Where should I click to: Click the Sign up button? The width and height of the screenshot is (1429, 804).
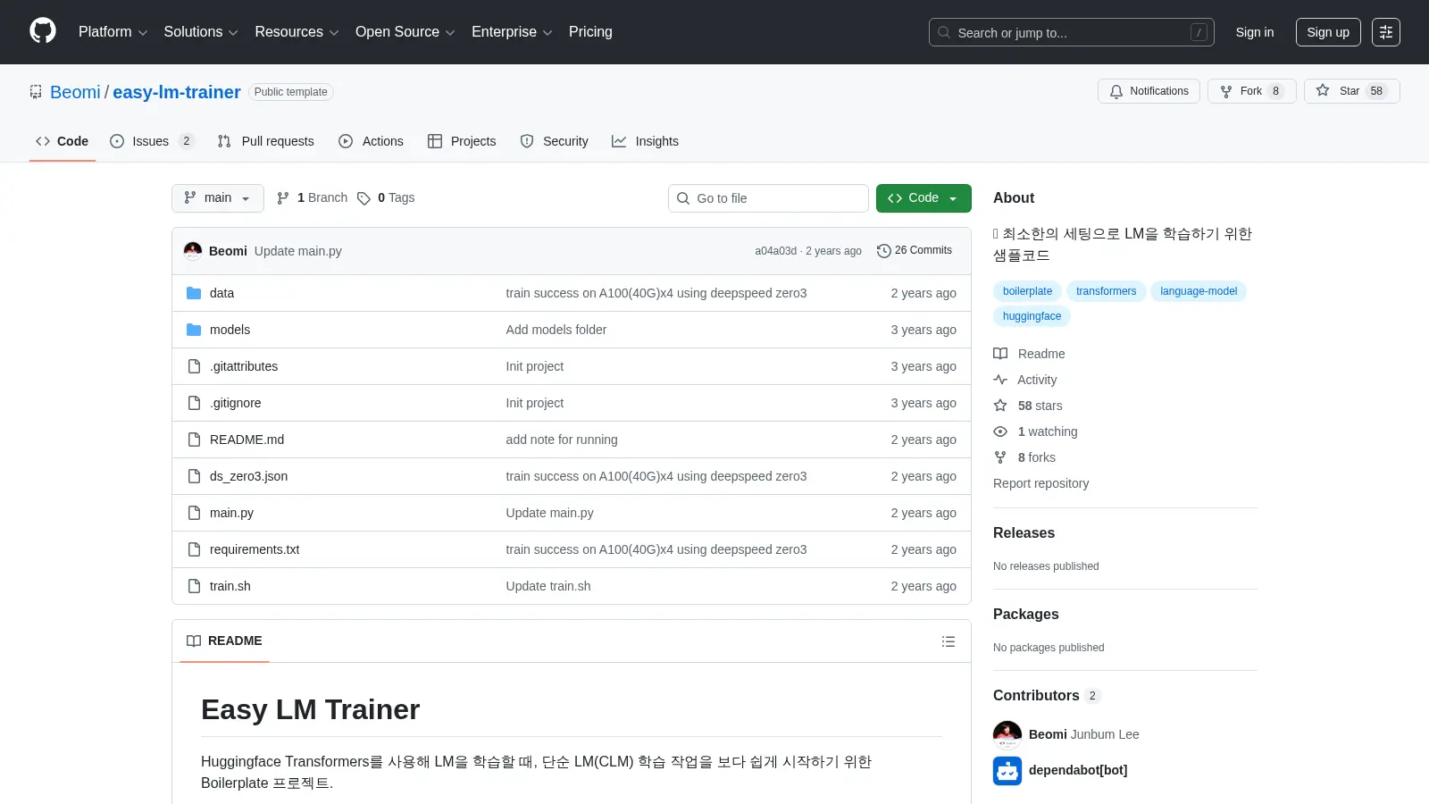click(1328, 32)
